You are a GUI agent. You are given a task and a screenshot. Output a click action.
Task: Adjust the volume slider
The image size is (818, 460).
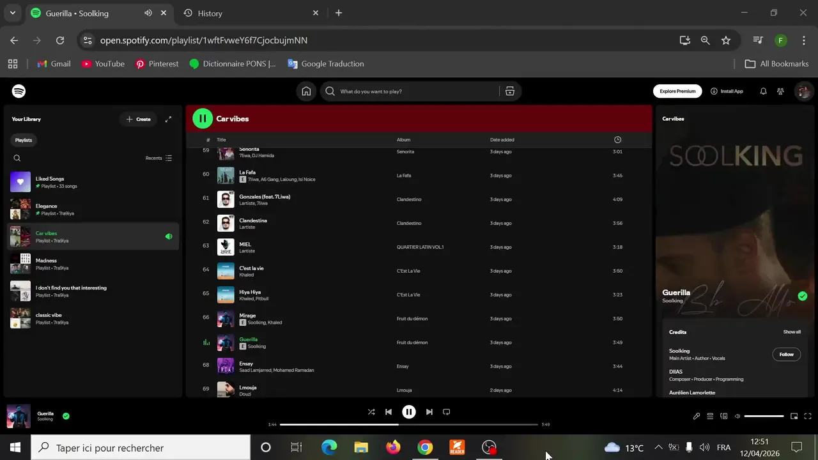(764, 416)
